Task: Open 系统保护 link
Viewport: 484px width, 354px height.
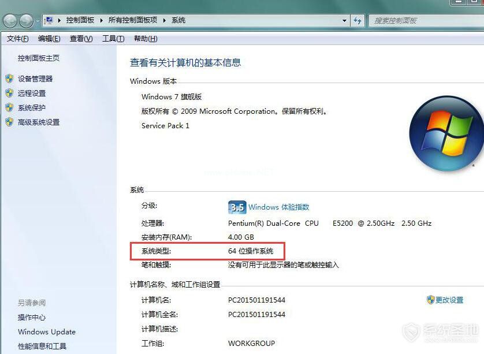Action: [32, 108]
